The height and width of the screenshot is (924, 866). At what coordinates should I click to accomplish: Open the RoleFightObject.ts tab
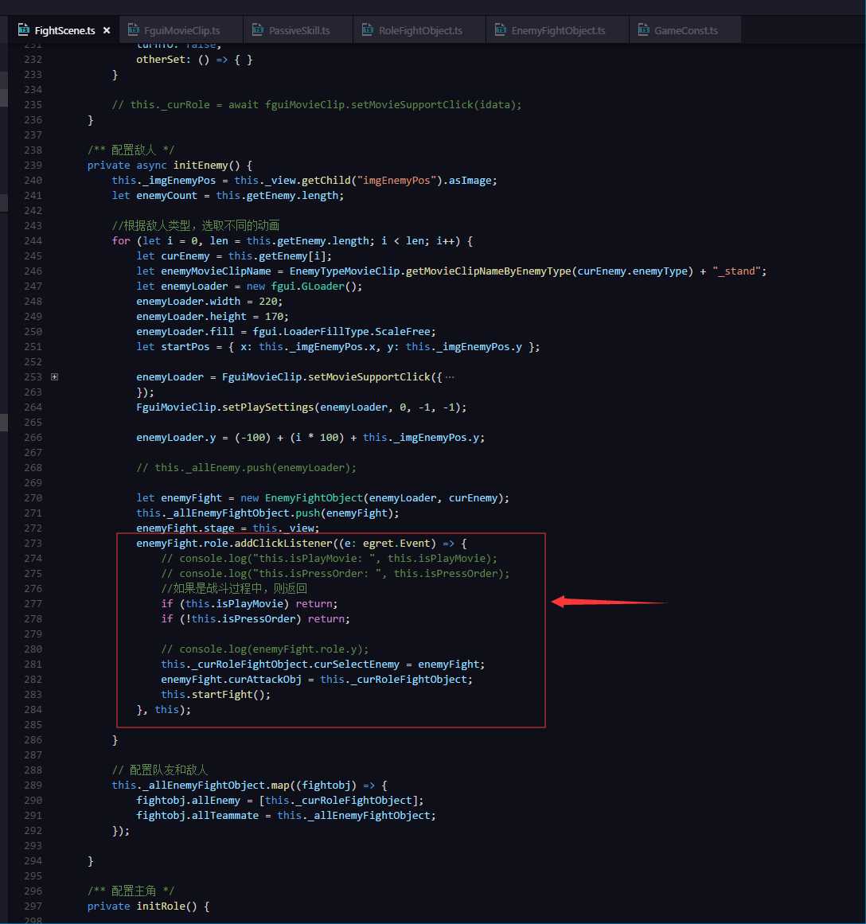pos(420,30)
